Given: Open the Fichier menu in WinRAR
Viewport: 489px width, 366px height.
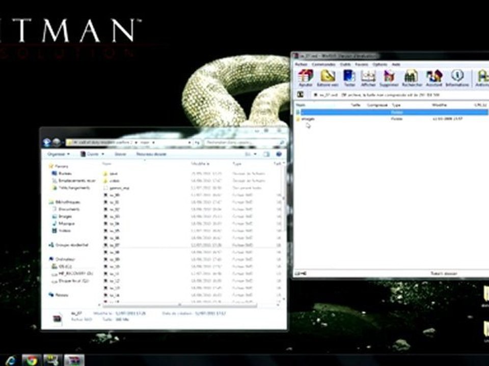Looking at the screenshot, I should [301, 65].
